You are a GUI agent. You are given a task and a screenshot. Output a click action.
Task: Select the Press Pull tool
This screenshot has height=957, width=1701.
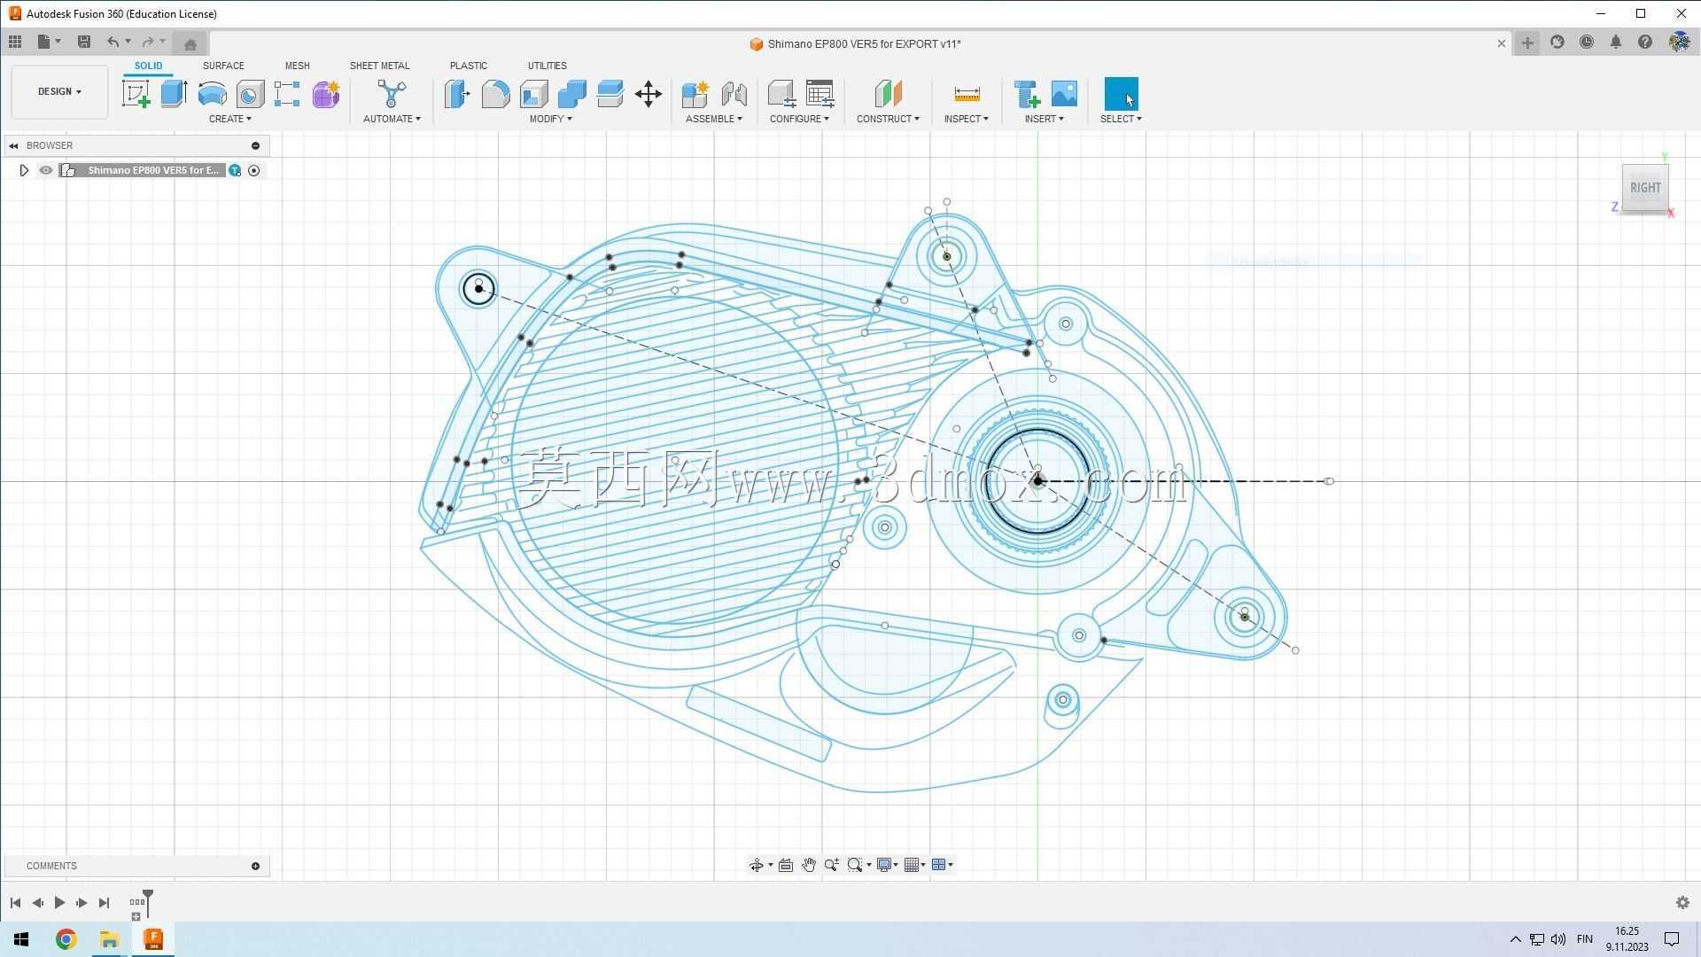coord(457,94)
